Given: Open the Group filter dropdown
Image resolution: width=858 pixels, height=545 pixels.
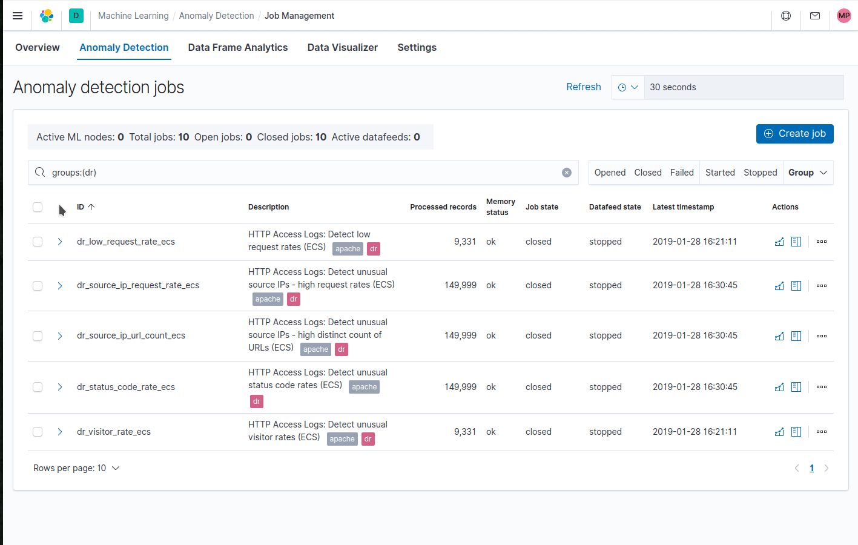Looking at the screenshot, I should point(808,172).
